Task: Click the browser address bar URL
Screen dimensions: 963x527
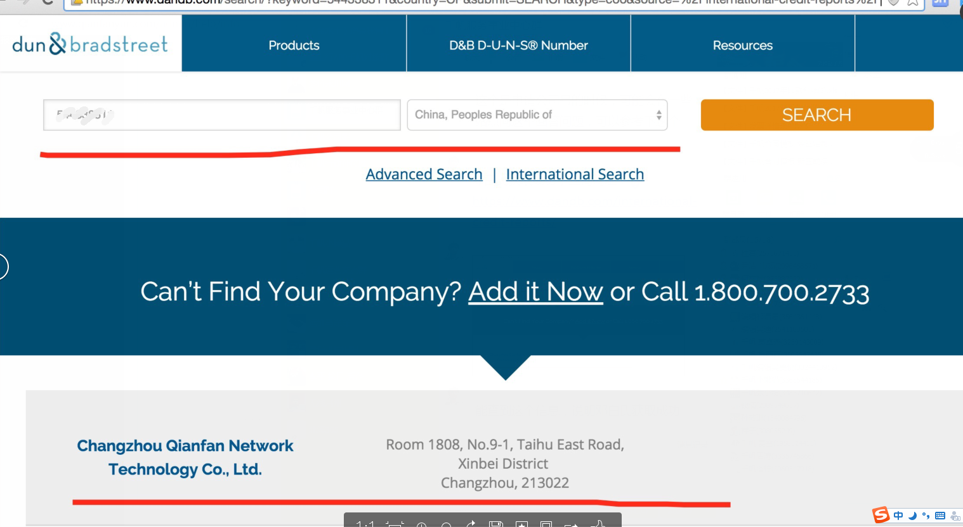Action: pos(482,3)
